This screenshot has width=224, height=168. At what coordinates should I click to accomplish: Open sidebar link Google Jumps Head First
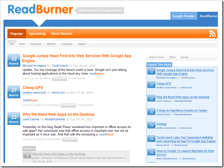tap(185, 72)
